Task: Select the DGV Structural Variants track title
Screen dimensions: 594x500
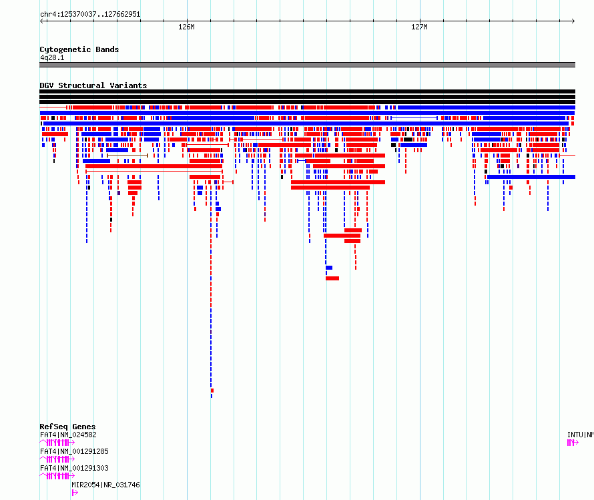Action: coord(93,85)
